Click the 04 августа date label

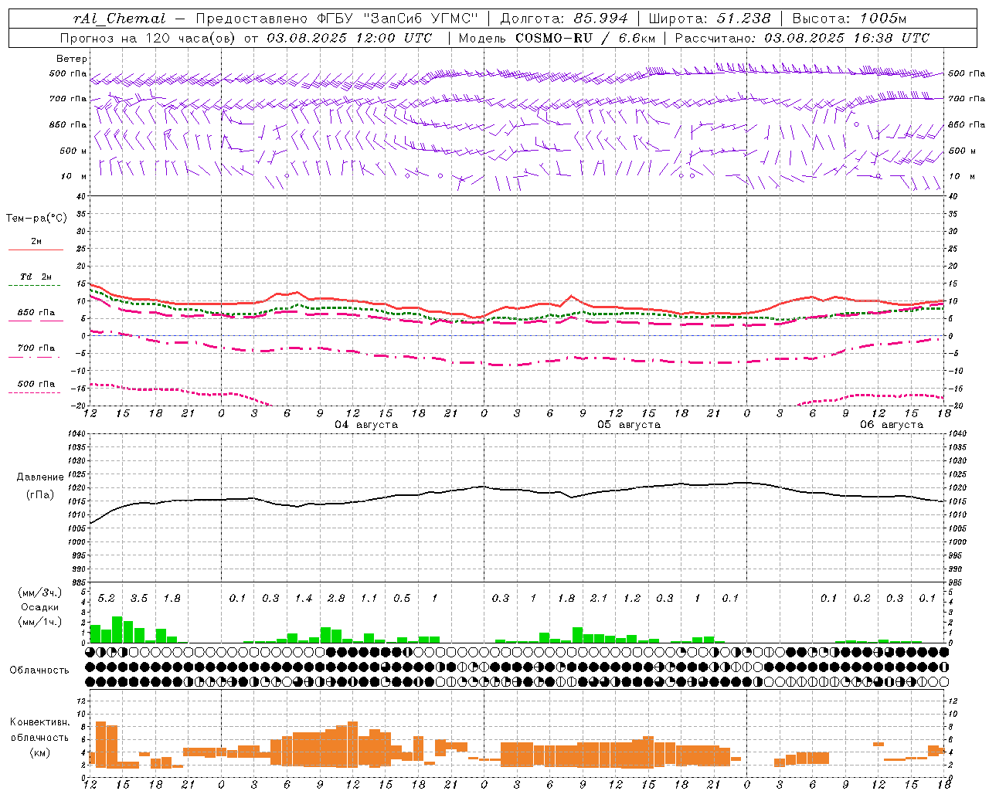click(366, 425)
